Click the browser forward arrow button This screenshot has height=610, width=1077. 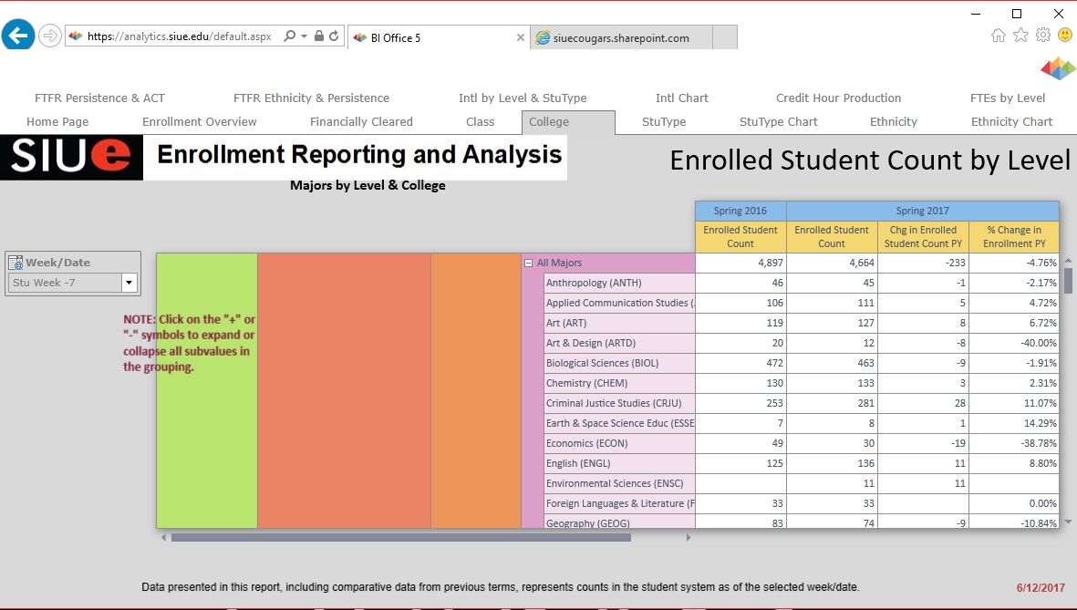click(x=50, y=36)
